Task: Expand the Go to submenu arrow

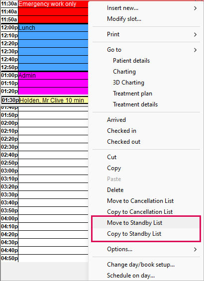Action: click(195, 50)
